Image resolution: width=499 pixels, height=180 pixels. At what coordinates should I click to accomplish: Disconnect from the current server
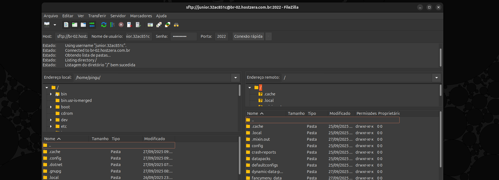pyautogui.click(x=130, y=25)
